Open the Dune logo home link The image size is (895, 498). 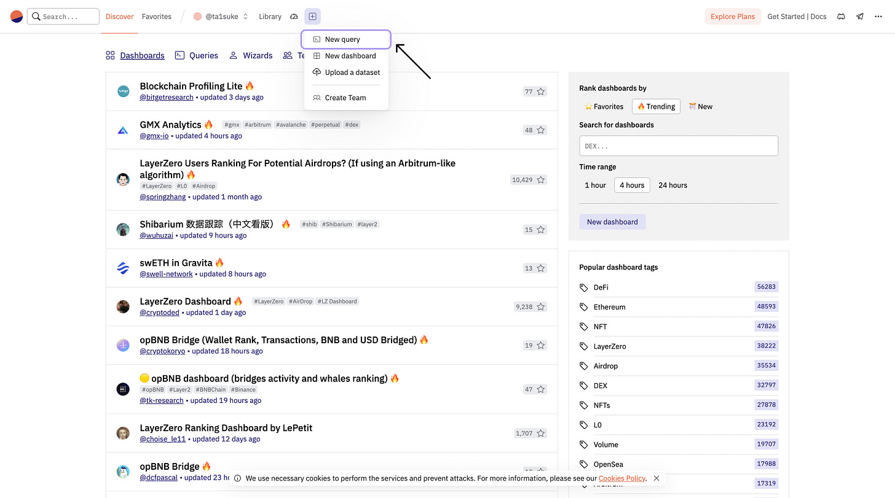[17, 17]
